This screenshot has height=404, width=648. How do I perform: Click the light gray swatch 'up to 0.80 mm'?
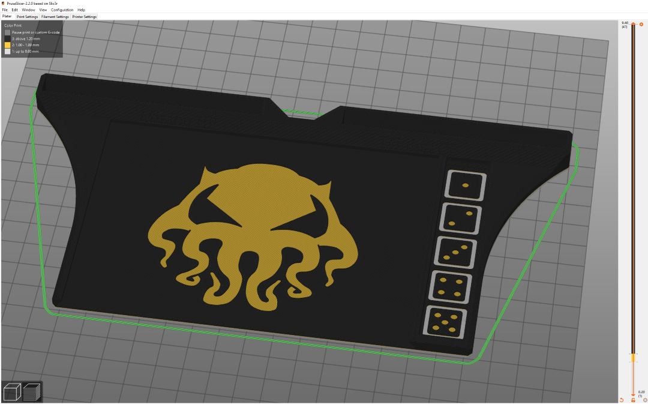pos(7,51)
